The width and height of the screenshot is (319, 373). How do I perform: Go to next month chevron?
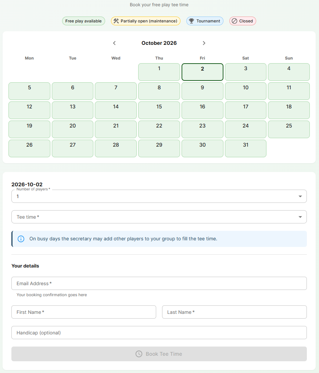coord(204,43)
